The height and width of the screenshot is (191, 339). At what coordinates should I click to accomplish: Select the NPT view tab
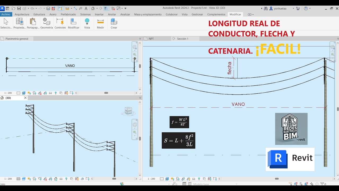coord(151,39)
